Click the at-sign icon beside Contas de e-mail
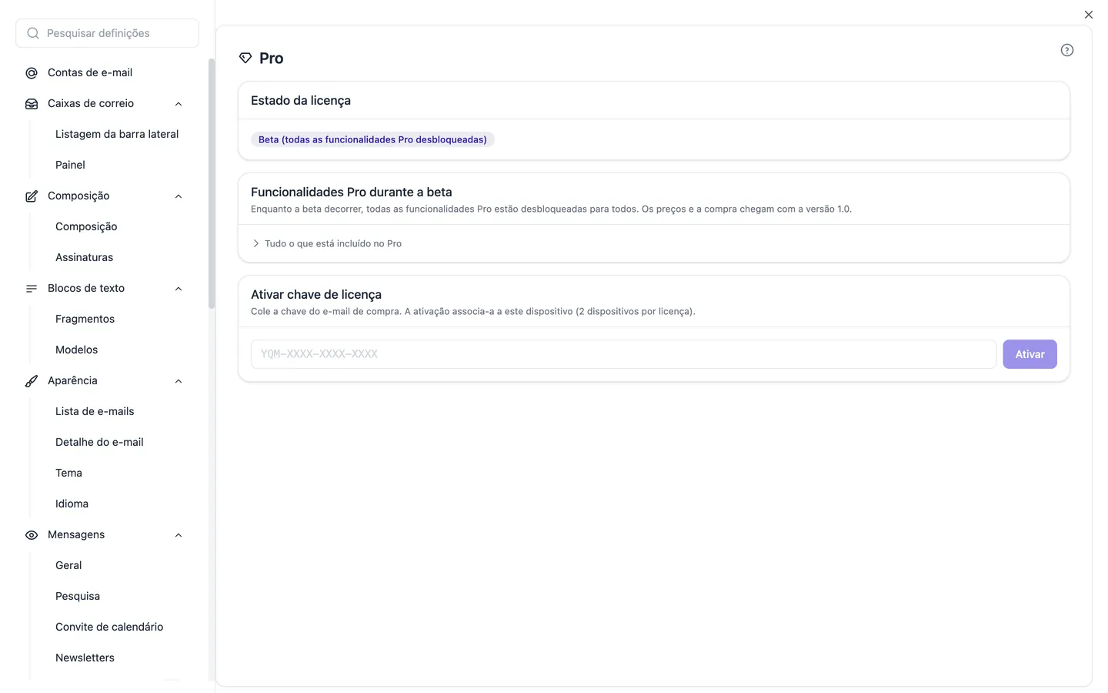1108x693 pixels. click(x=32, y=72)
